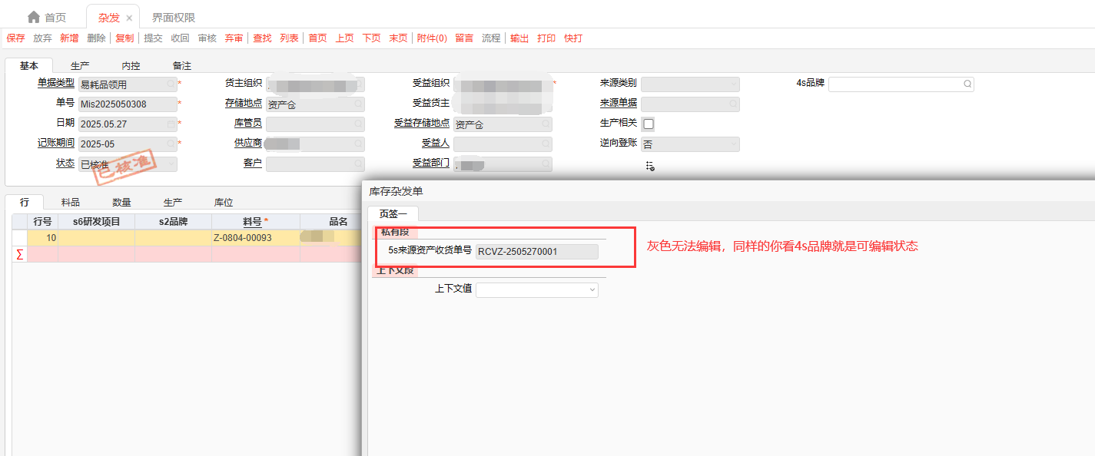Click the home icon on 首页 tab
1095x456 pixels.
click(33, 17)
